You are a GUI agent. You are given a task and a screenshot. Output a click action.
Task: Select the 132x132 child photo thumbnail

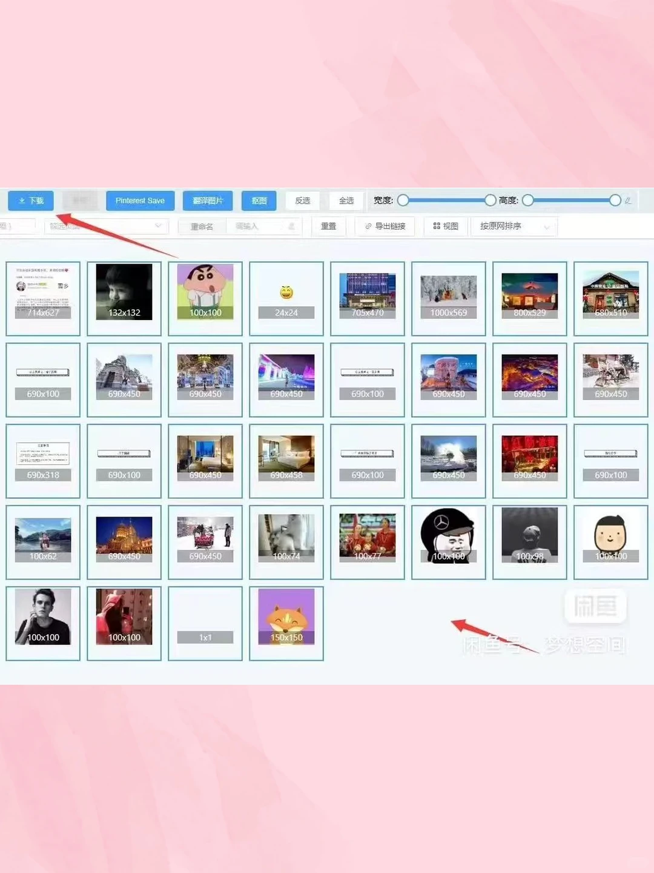pos(124,298)
